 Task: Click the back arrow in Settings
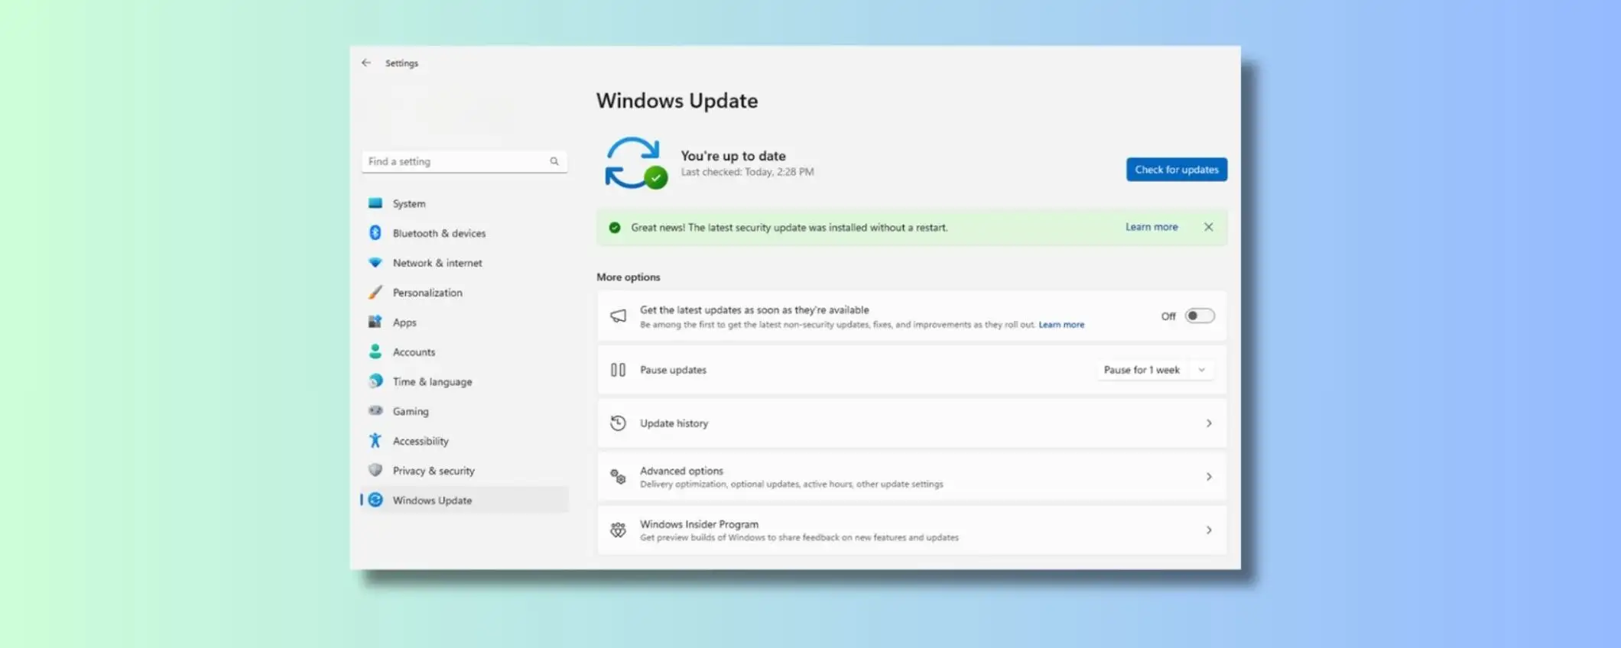pos(366,63)
